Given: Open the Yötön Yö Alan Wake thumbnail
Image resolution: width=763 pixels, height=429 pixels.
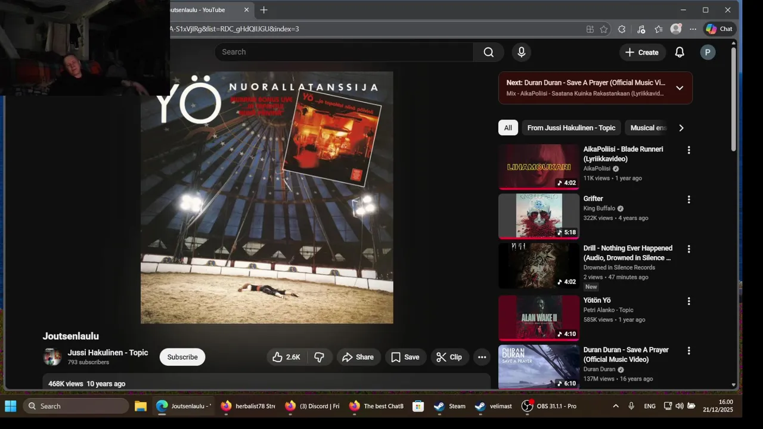Looking at the screenshot, I should coord(539,318).
